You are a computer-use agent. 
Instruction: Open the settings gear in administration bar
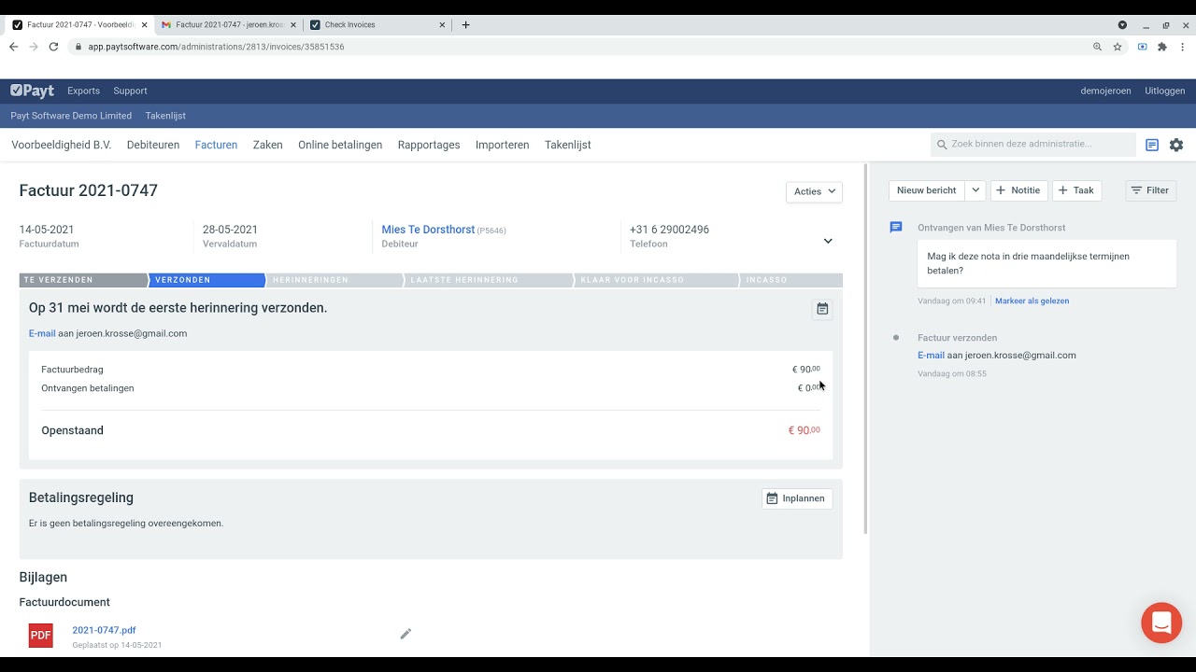(1176, 145)
